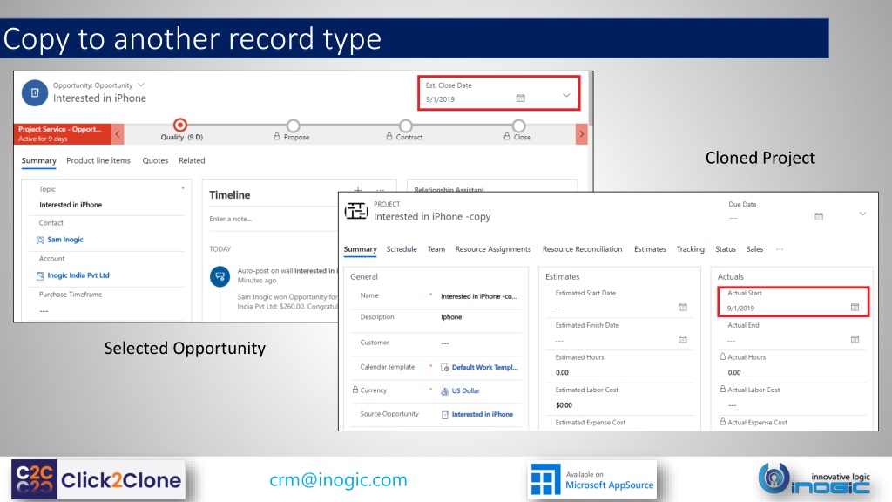Screen dimensions: 892x502
Task: Click the Inogic logo
Action: pyautogui.click(x=814, y=479)
